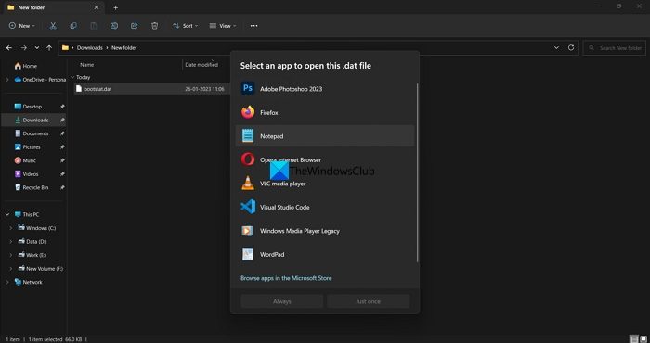Screen dimensions: 650x343
Task: Choose VLC media player icon
Action: pos(248,184)
